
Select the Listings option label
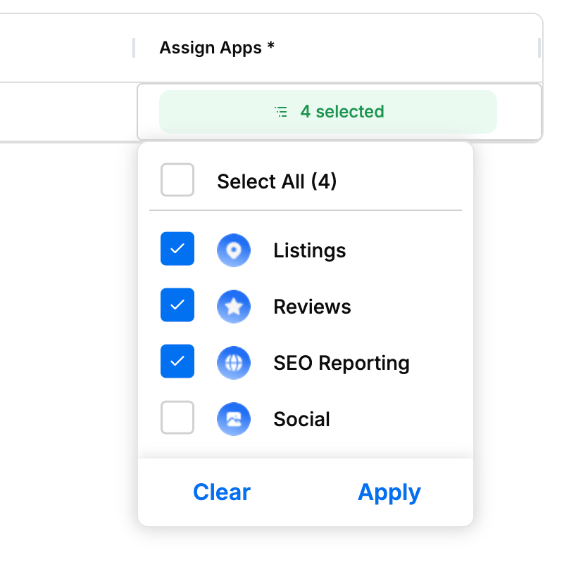(310, 250)
